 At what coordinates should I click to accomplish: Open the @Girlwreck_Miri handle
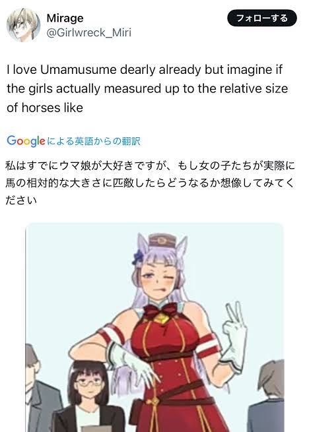tap(89, 32)
